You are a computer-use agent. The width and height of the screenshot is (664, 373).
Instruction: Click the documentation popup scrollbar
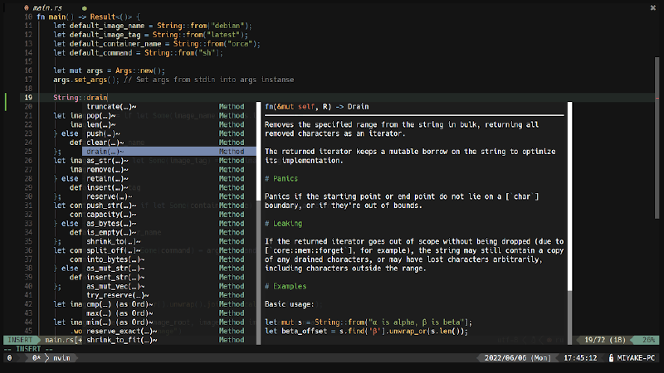click(569, 223)
